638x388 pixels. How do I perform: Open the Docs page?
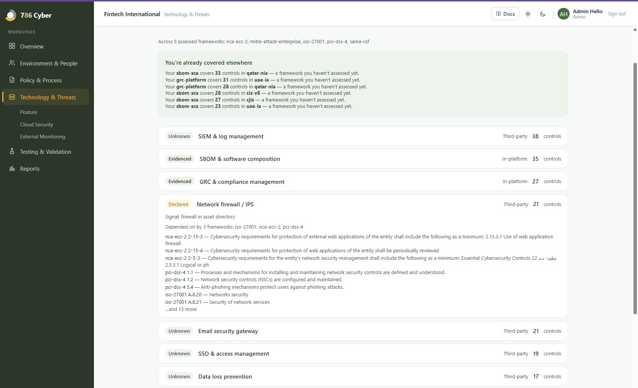(505, 14)
